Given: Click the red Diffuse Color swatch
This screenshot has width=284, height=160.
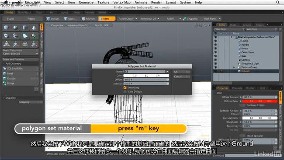Looking at the screenshot, I should (x=260, y=101).
